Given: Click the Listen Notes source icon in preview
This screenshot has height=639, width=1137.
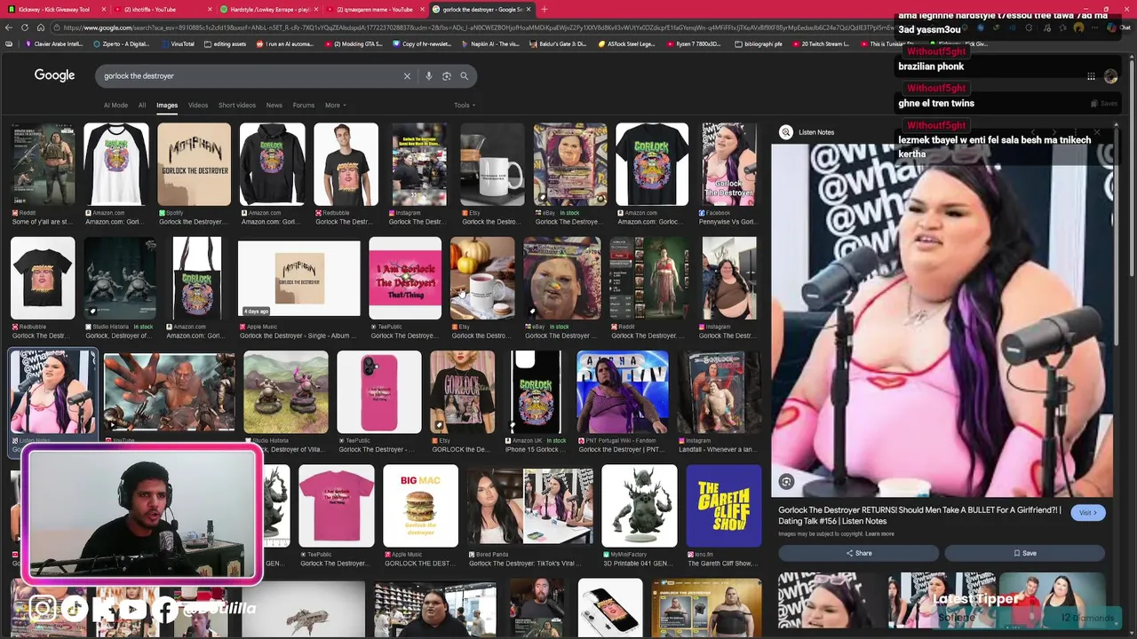Looking at the screenshot, I should (x=786, y=132).
